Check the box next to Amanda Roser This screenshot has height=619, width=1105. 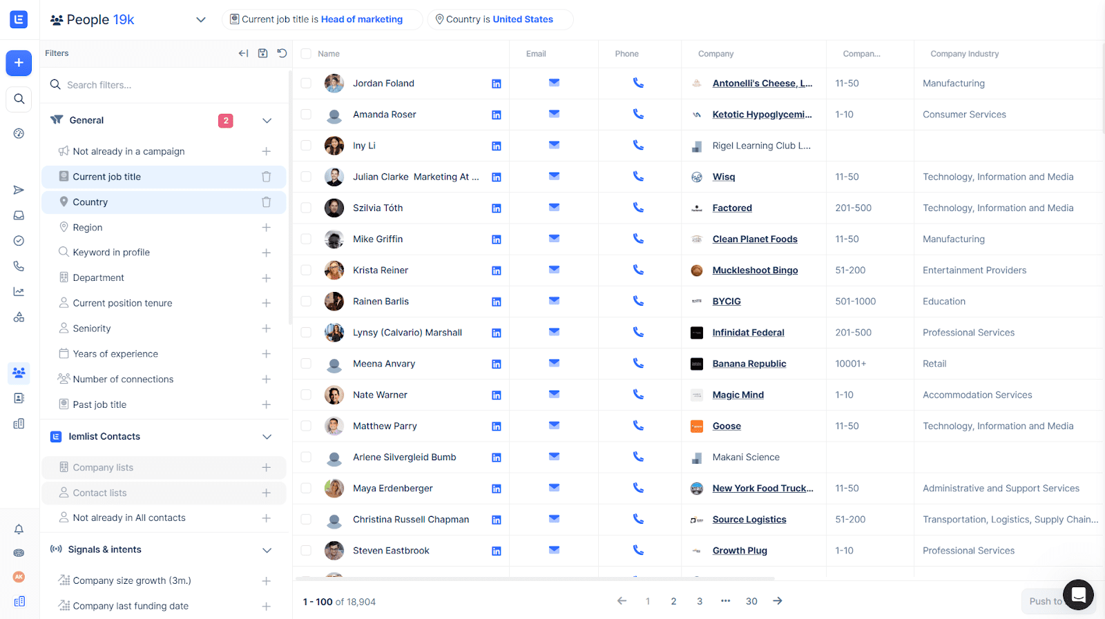pyautogui.click(x=306, y=115)
